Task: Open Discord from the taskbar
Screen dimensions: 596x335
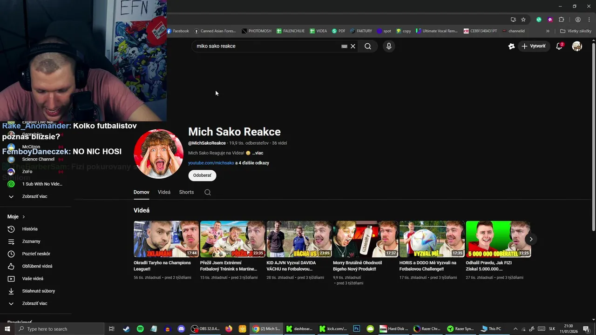Action: coord(181,329)
